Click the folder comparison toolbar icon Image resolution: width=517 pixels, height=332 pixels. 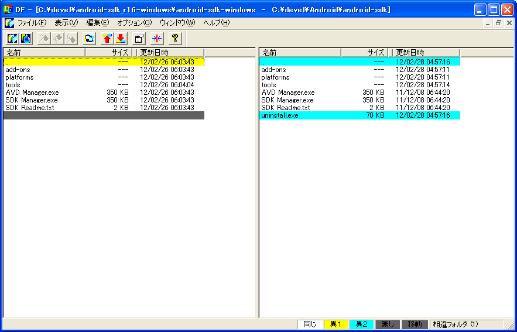(12, 39)
